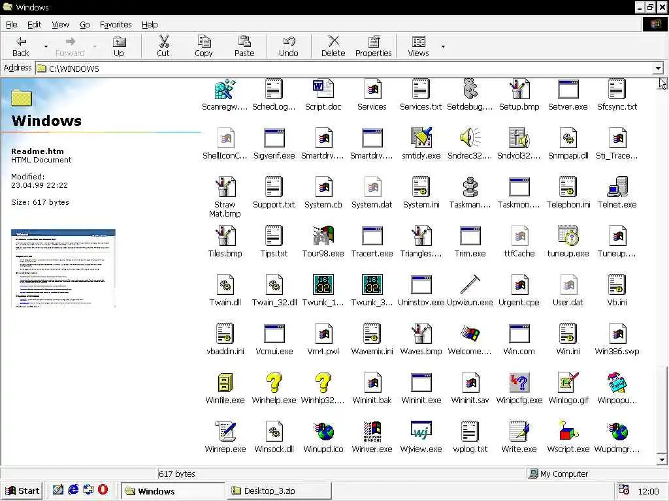Screen dimensions: 669x501
Task: Select the Winlogo.gif icon
Action: [x=568, y=382]
